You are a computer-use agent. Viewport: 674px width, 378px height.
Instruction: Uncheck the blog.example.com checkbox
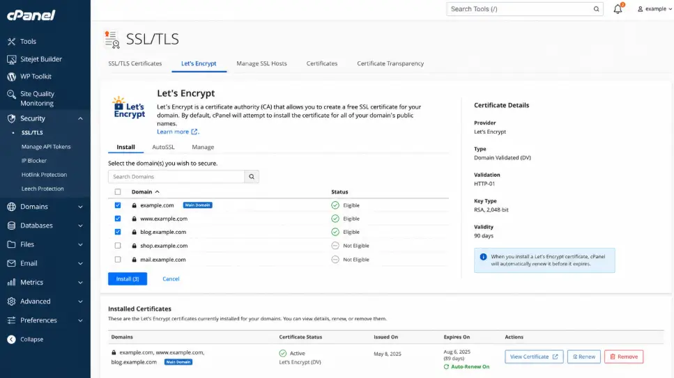[118, 232]
